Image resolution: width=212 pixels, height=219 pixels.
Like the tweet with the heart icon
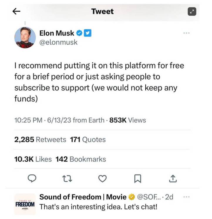click(102, 178)
